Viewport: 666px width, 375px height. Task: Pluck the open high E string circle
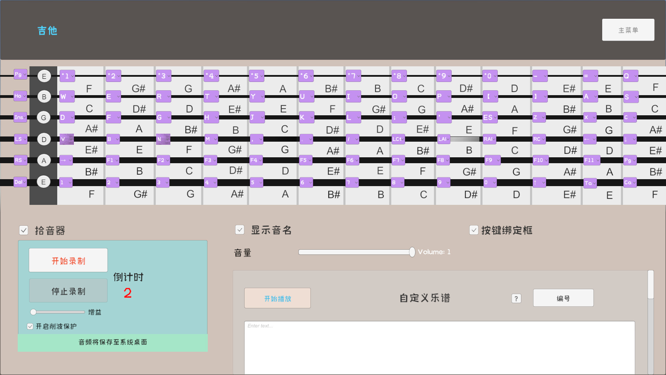pyautogui.click(x=44, y=76)
